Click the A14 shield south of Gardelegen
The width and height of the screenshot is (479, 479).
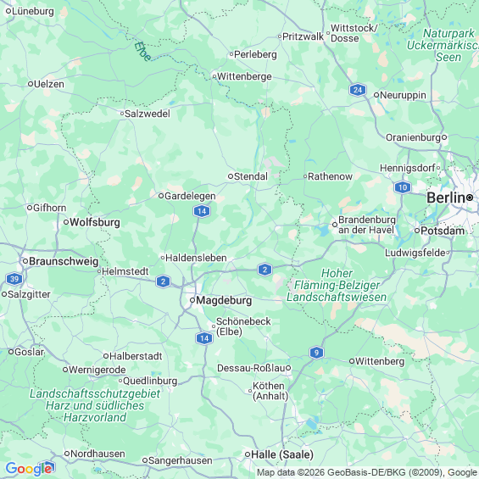[202, 211]
